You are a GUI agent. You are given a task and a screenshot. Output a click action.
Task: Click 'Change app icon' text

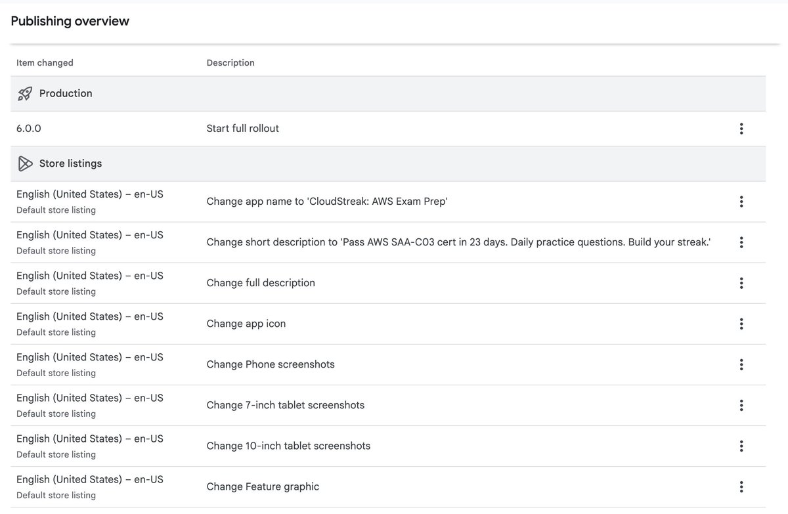tap(246, 324)
